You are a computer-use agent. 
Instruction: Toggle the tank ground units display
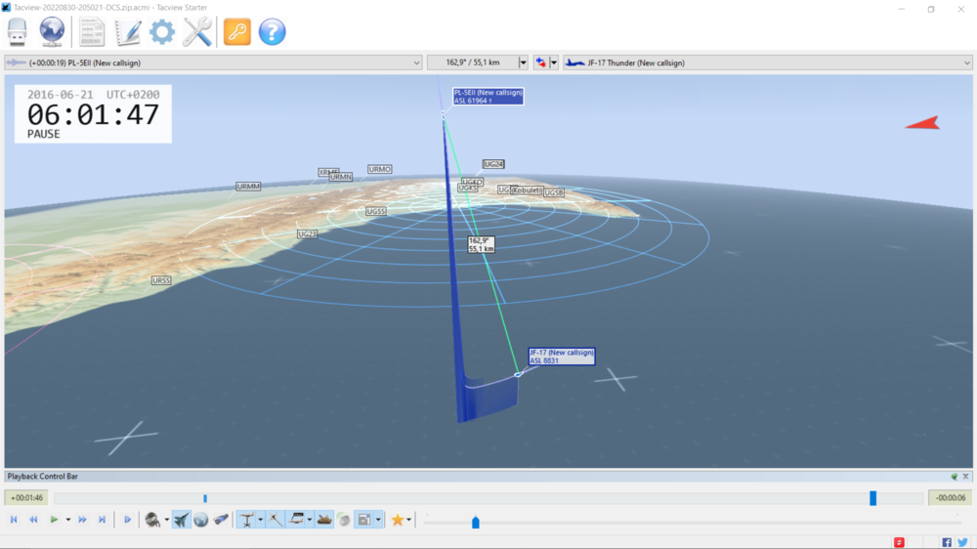click(x=324, y=520)
